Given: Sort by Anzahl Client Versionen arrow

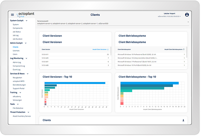Looking at the screenshot, I should 108,50.
